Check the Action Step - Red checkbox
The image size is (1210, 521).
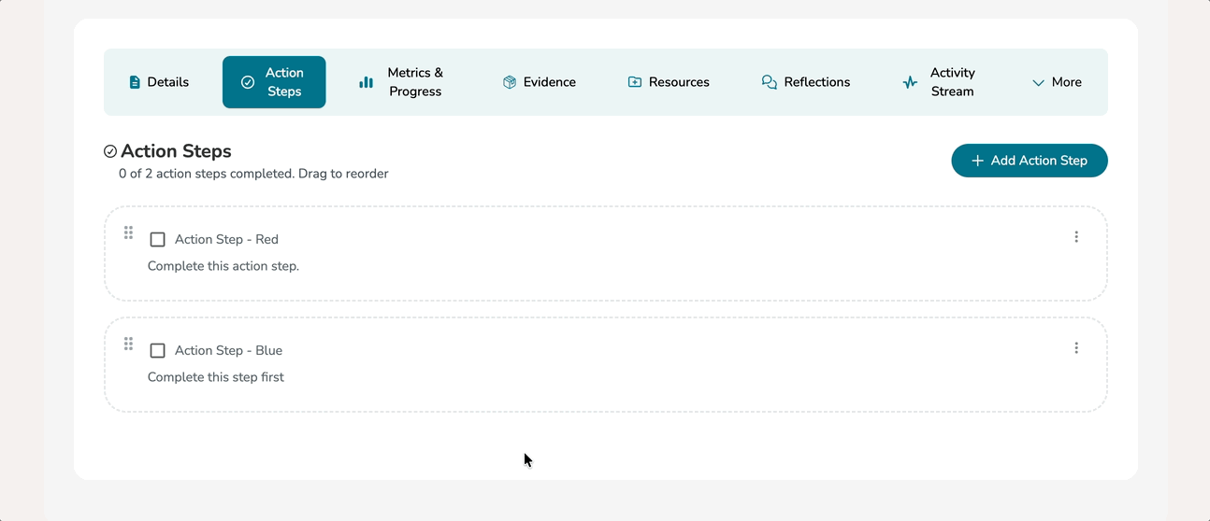158,240
